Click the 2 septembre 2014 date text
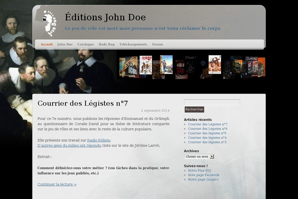 (155, 110)
